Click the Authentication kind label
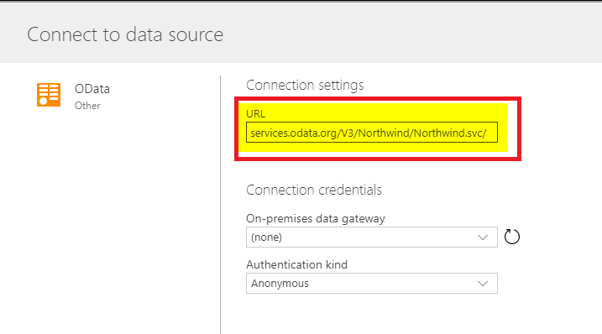602x334 pixels. click(x=296, y=264)
